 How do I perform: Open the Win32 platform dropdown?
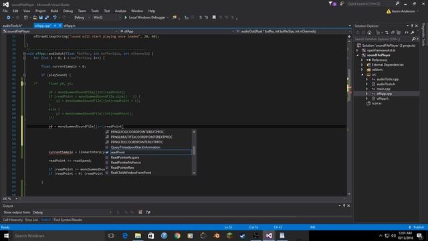(x=107, y=17)
